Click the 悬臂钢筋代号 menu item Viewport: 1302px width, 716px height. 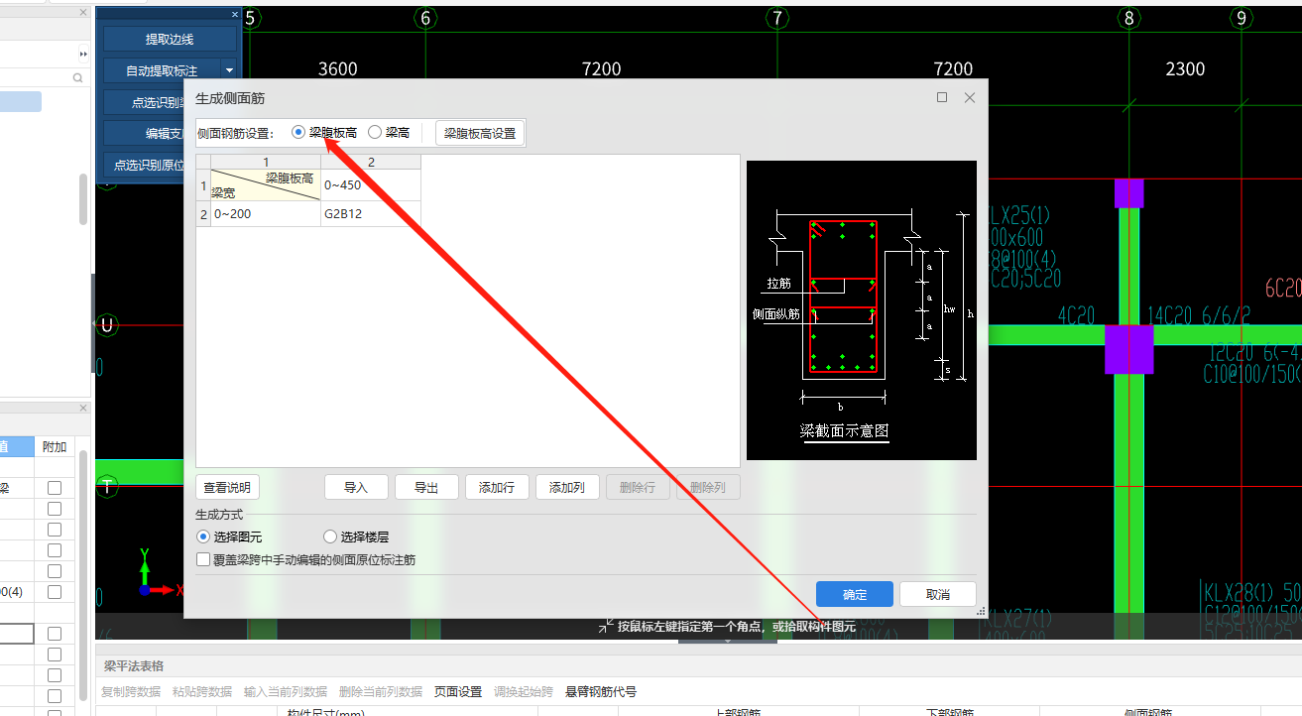coord(601,691)
